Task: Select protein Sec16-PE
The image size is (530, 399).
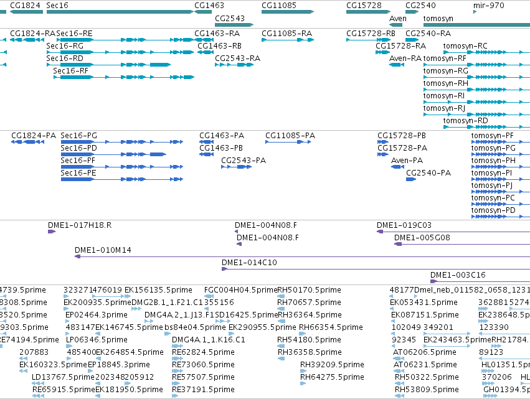Action: 78,173
